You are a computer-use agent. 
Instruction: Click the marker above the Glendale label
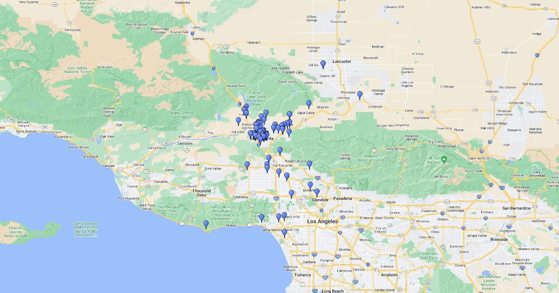pos(317,193)
